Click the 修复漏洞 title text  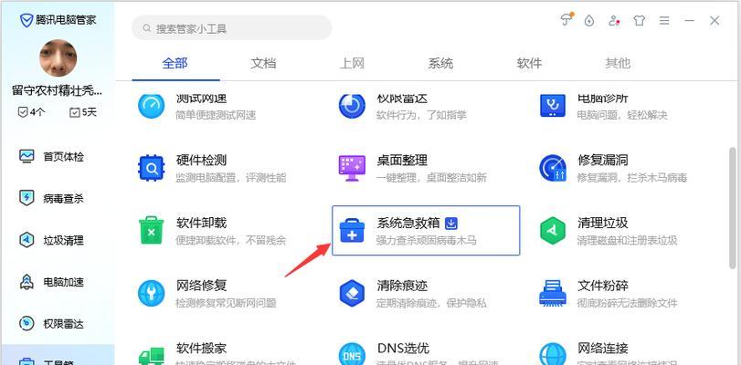click(602, 160)
